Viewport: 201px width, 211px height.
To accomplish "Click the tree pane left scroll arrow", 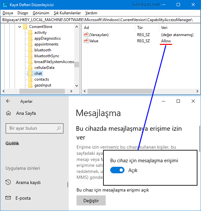I will 4,91.
